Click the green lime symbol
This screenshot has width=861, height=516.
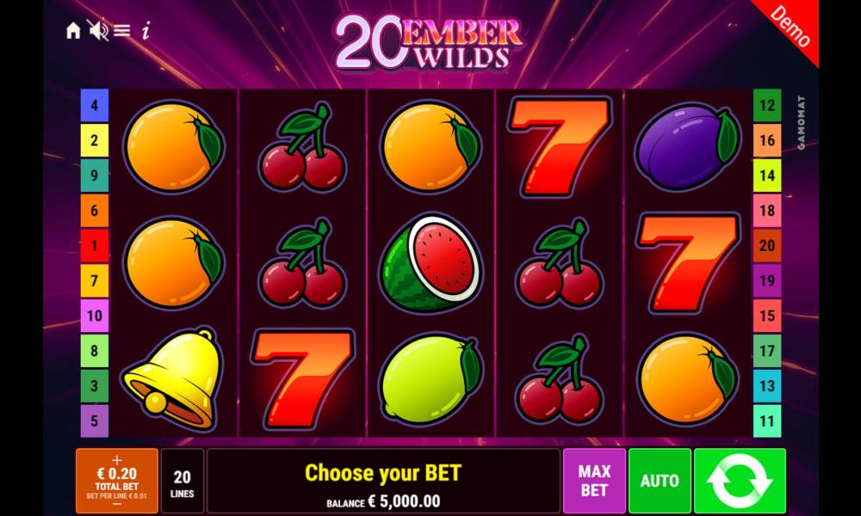click(x=431, y=378)
